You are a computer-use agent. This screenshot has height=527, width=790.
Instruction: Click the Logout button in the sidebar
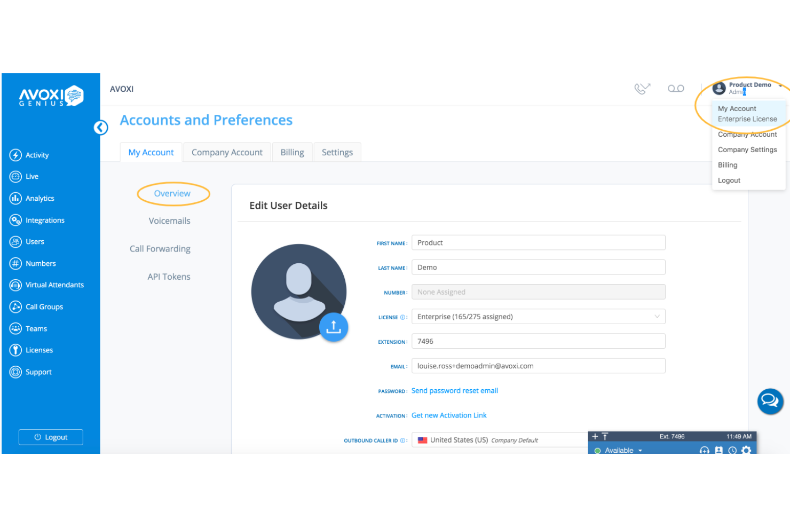tap(51, 437)
